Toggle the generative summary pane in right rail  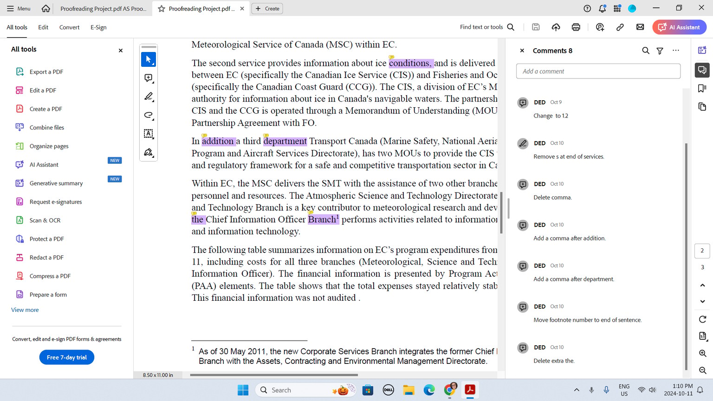coord(702,50)
